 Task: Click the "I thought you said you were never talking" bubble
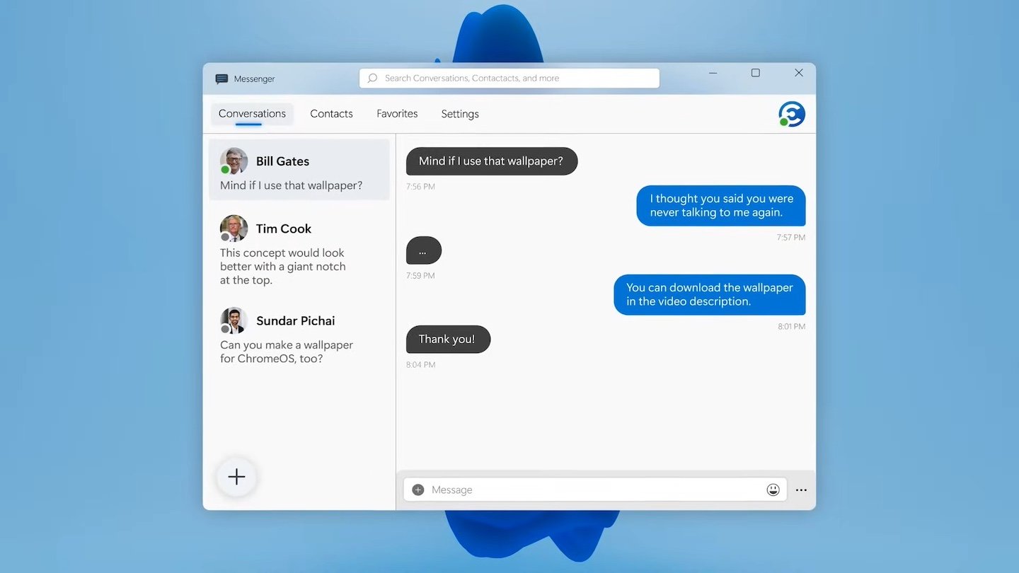pos(721,206)
